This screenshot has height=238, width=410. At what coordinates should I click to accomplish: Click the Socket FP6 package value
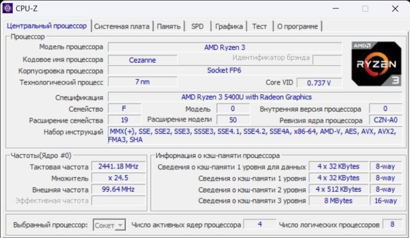(225, 70)
